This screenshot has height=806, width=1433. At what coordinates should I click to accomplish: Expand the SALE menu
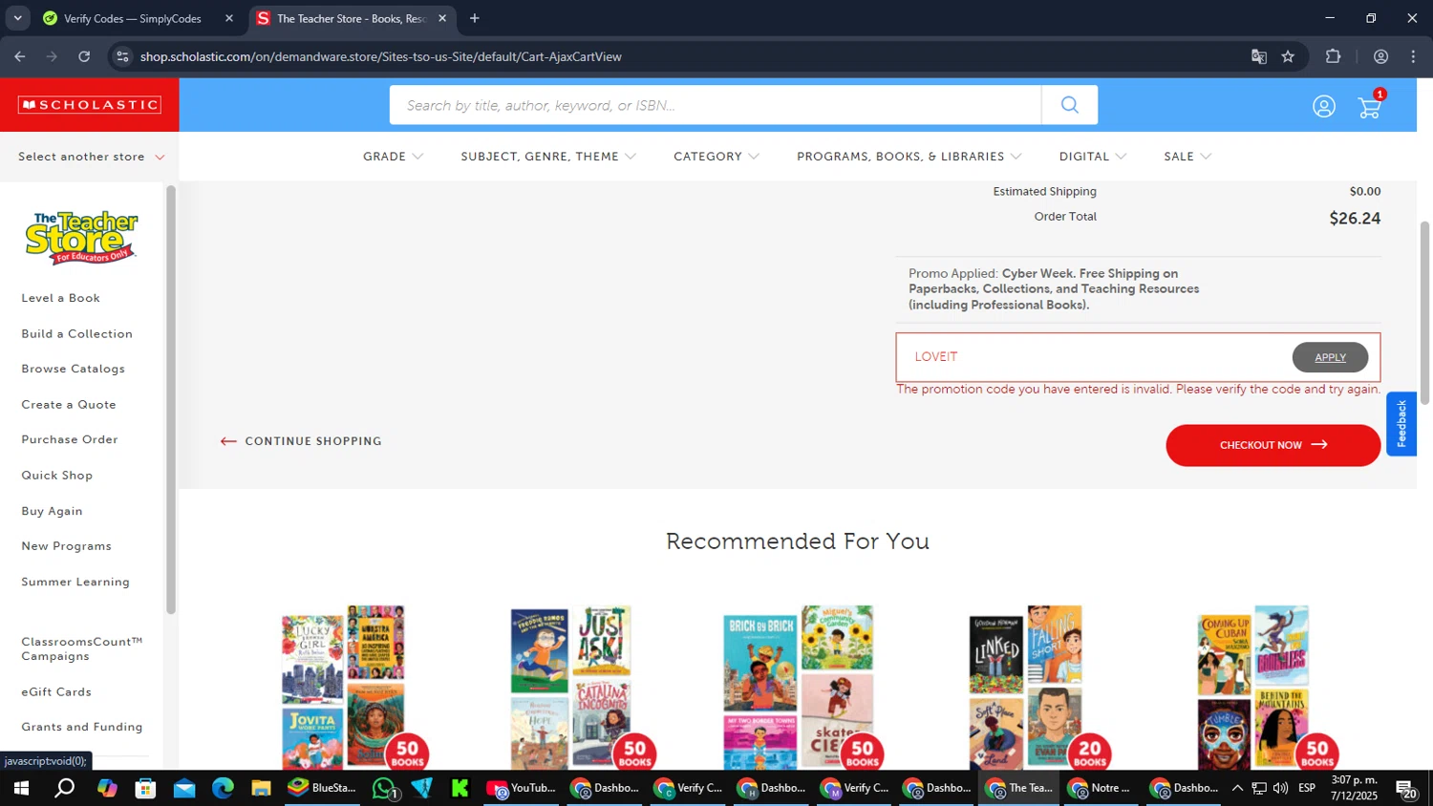pyautogui.click(x=1187, y=157)
